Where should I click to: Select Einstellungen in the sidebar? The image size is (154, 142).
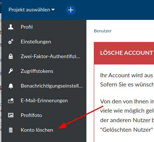click(44, 42)
